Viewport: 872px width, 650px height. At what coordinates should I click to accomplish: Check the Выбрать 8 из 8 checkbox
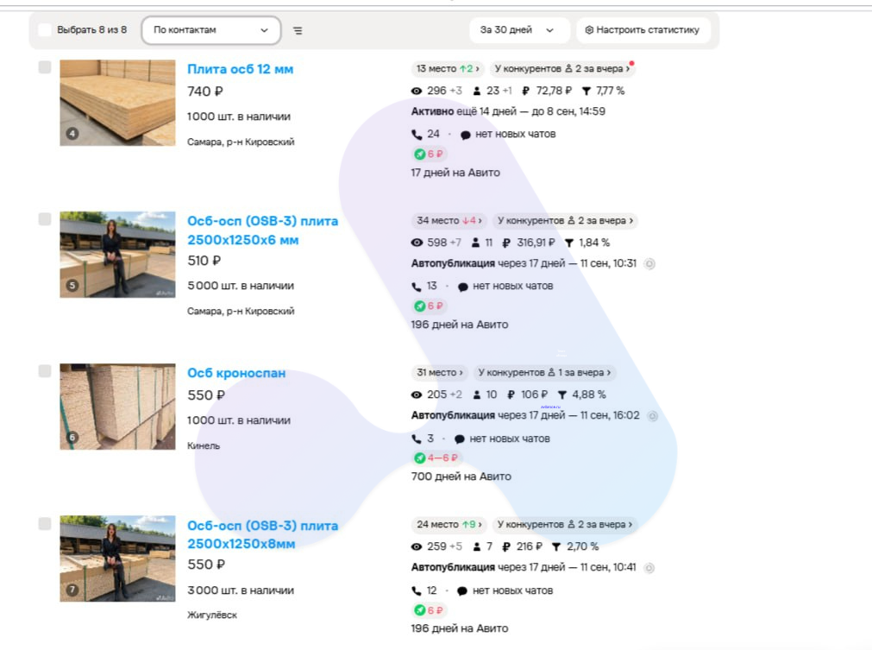click(x=45, y=30)
